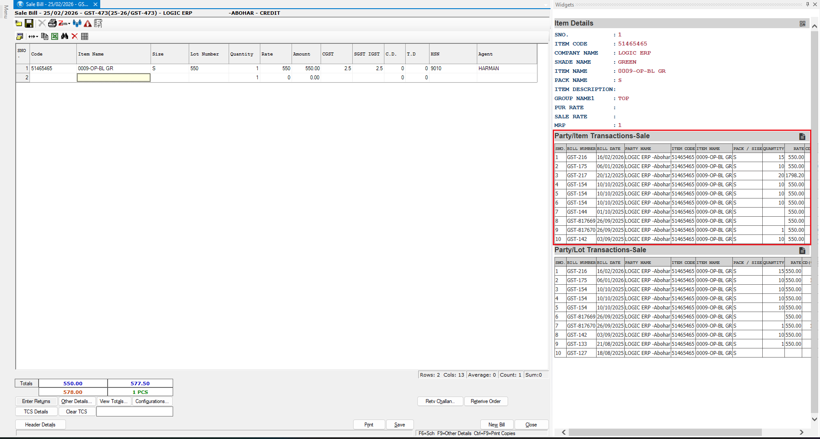The width and height of the screenshot is (820, 439).
Task: Click the Item Name cell in row 2
Action: point(114,78)
